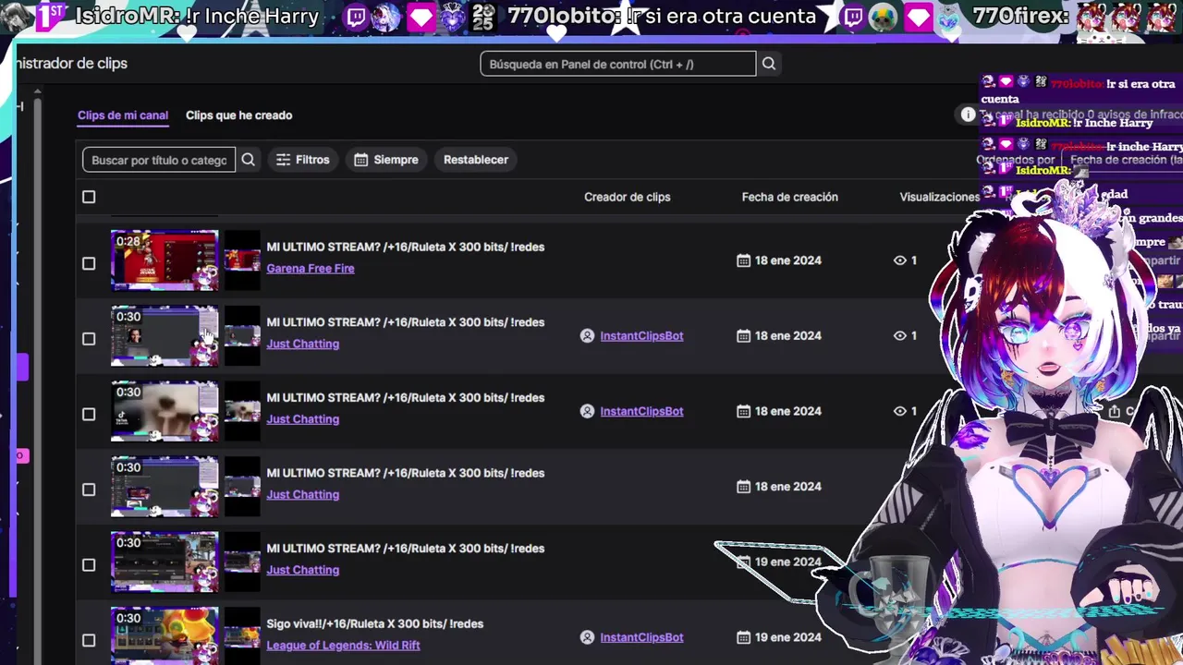This screenshot has width=1183, height=665.
Task: Click the info icon near the infractions notice
Action: click(968, 115)
